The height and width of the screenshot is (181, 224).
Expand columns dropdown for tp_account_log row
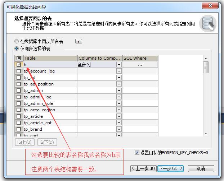tap(119, 71)
